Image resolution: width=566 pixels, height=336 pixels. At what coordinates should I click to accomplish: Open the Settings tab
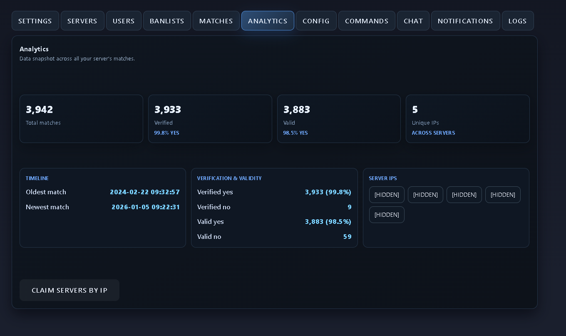click(35, 21)
